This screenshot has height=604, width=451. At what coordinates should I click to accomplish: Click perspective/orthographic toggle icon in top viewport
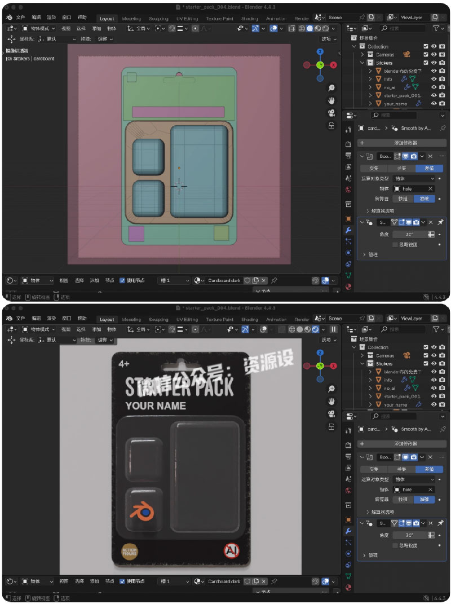point(331,126)
